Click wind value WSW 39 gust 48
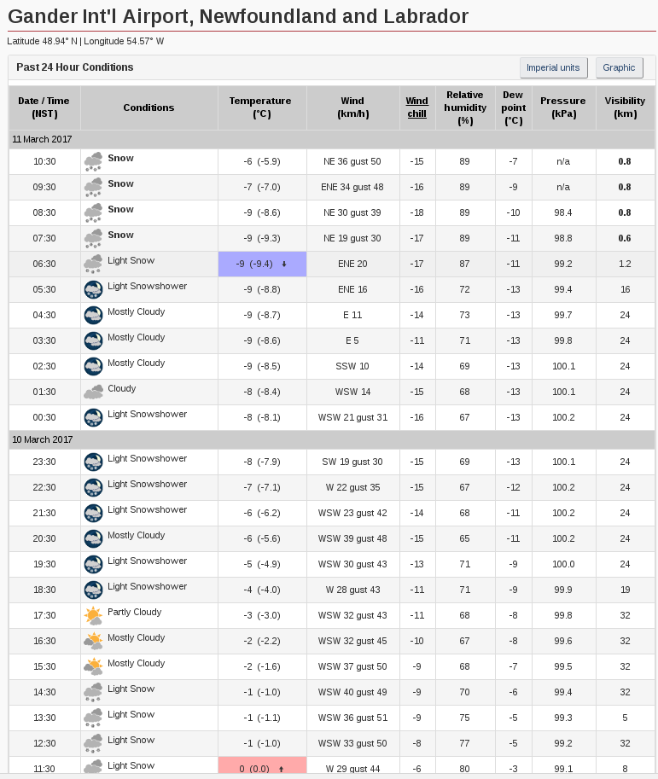The image size is (658, 779). (352, 538)
